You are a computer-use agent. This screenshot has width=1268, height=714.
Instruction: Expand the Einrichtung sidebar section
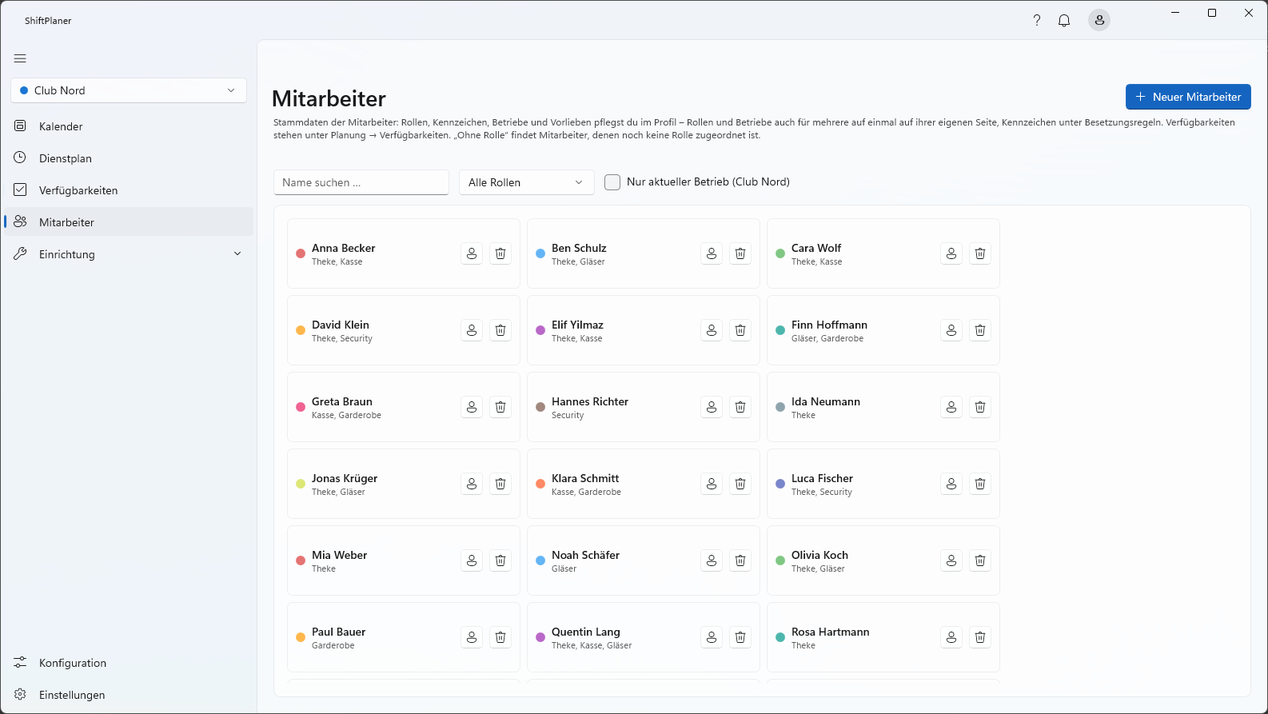pyautogui.click(x=129, y=254)
